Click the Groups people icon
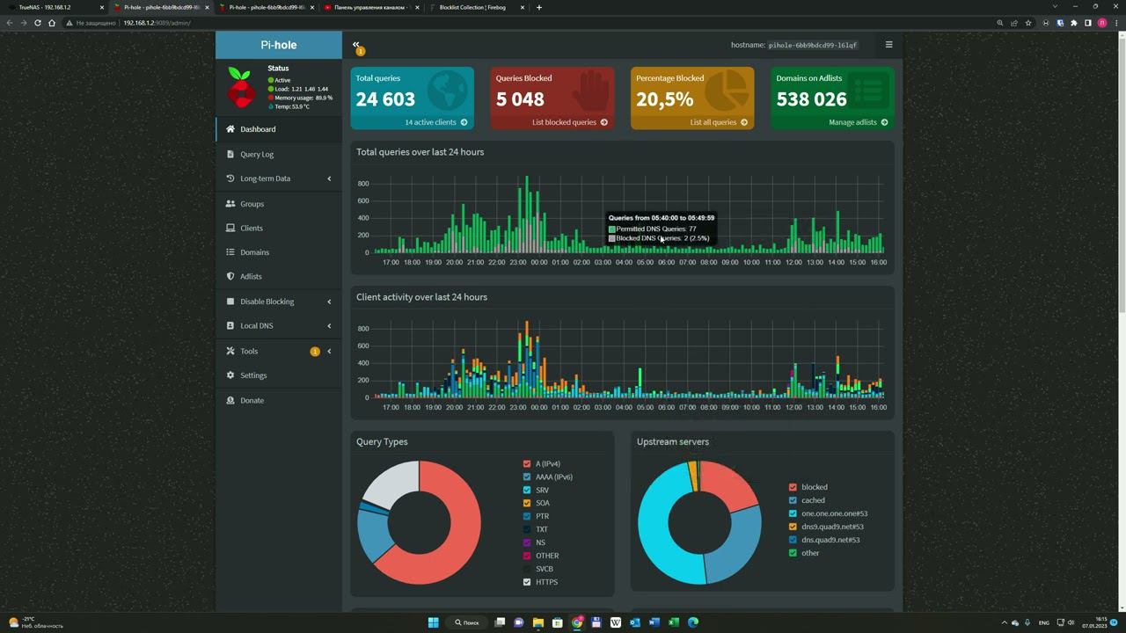1126x633 pixels. coord(230,204)
